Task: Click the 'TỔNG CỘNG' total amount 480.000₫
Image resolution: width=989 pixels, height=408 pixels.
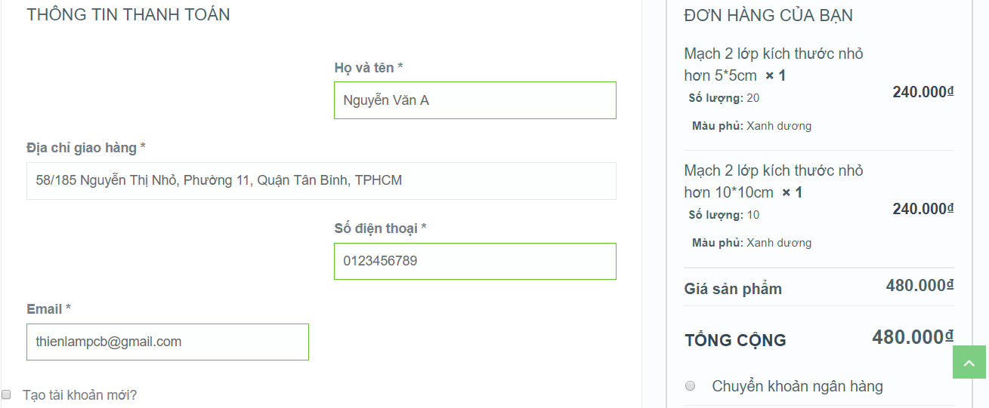Action: tap(912, 337)
